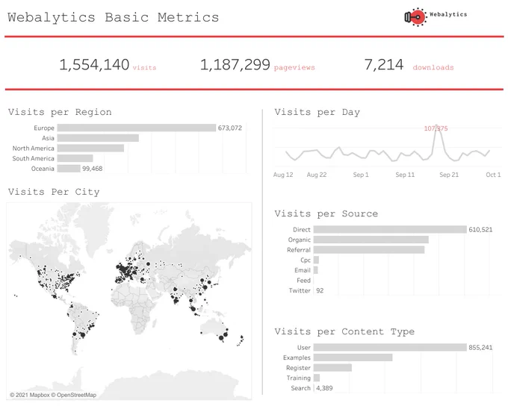508x406 pixels.
Task: Click the 99,468 value label
Action: click(x=93, y=169)
